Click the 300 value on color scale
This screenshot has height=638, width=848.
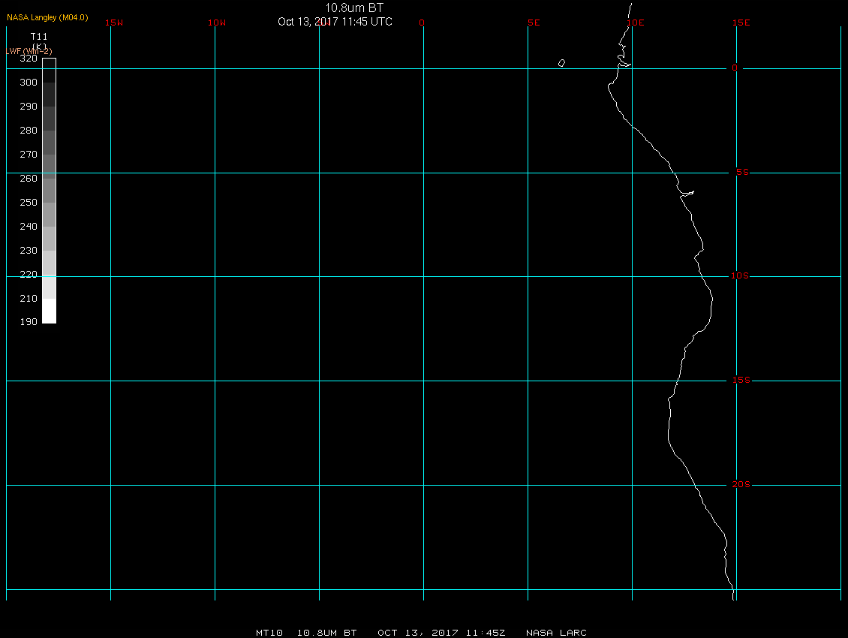tap(29, 83)
